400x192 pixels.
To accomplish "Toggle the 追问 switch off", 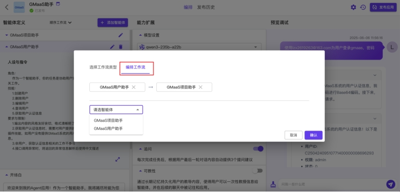I will click(258, 149).
